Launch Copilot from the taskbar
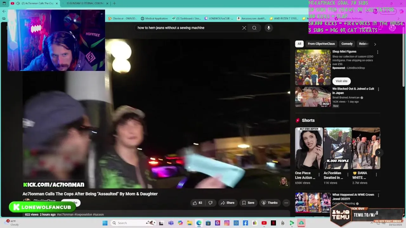This screenshot has width=406, height=228. coord(180,223)
